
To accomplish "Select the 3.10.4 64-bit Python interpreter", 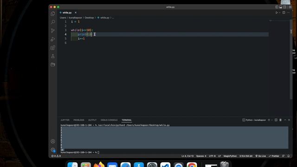I will coord(246,156).
